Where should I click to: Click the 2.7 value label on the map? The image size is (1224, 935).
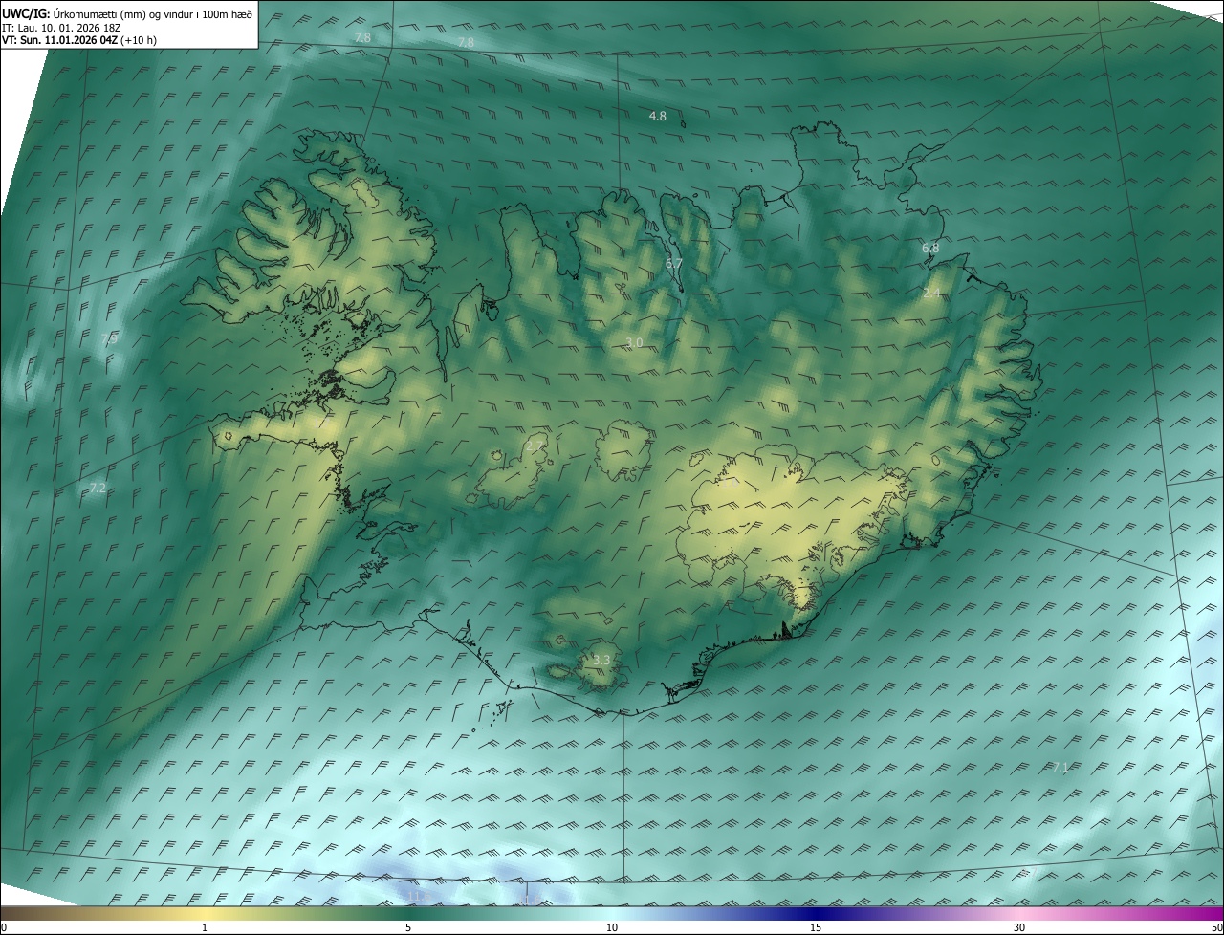pos(535,446)
